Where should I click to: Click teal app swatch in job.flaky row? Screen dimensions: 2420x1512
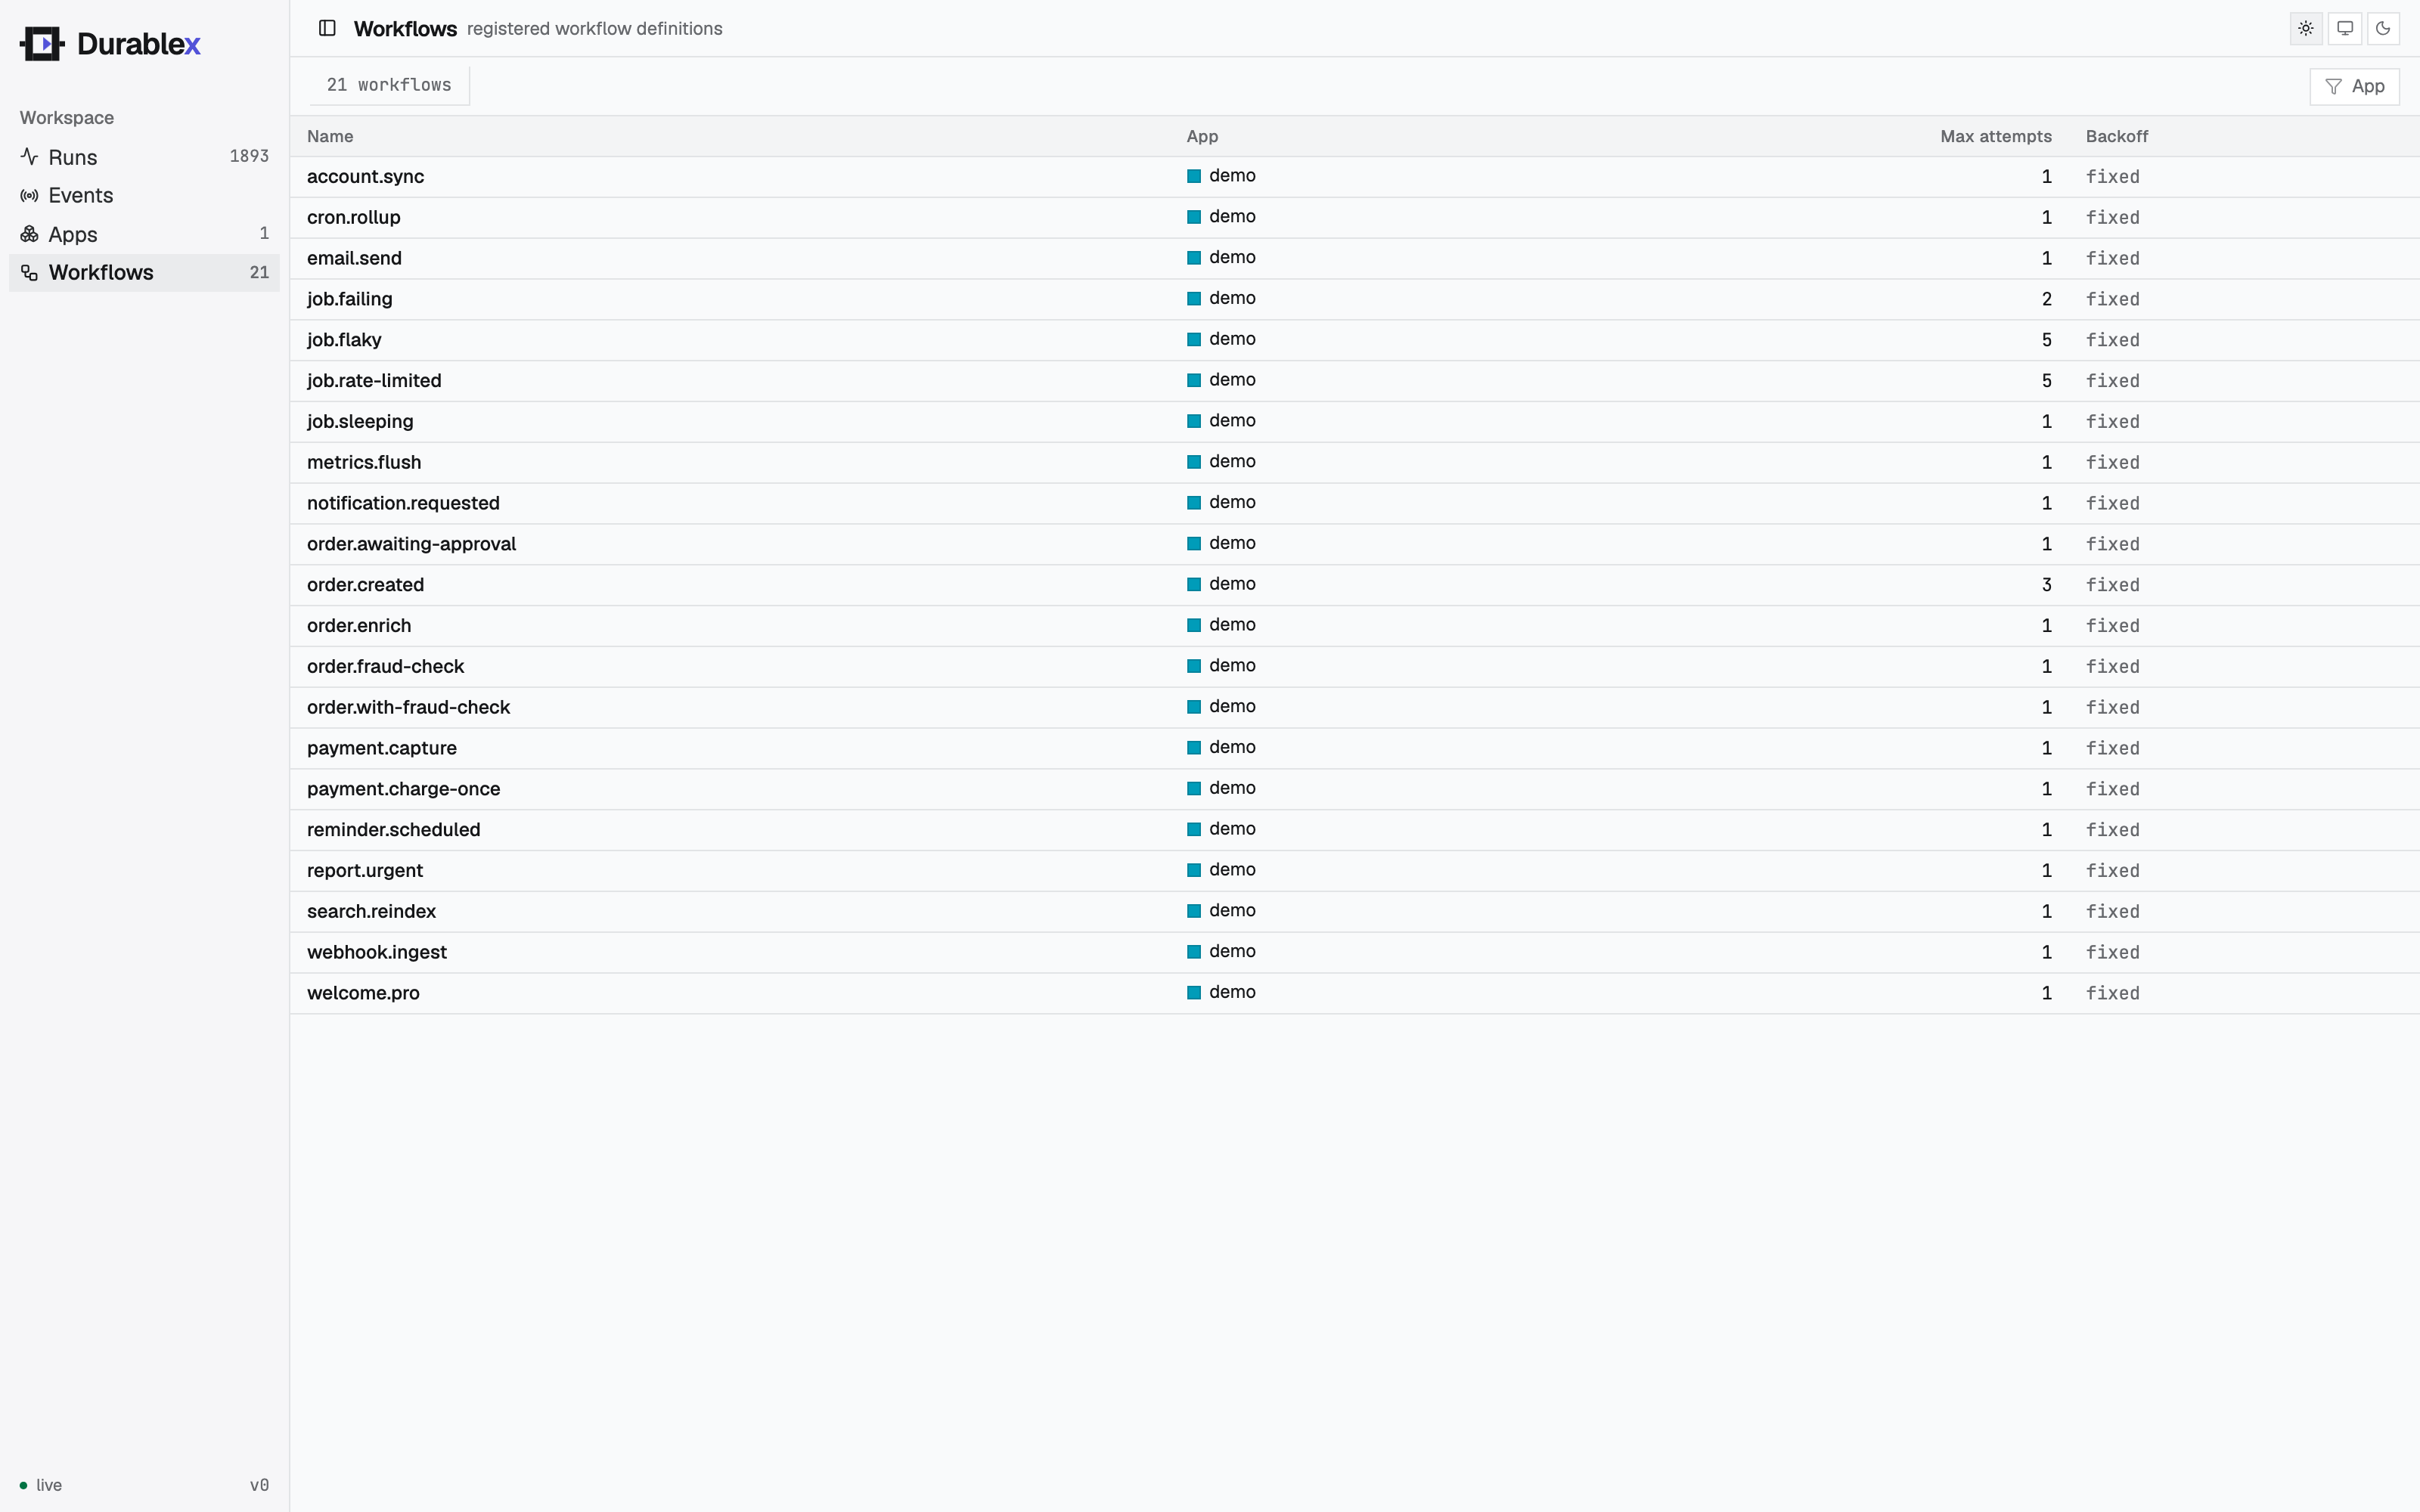coord(1193,340)
